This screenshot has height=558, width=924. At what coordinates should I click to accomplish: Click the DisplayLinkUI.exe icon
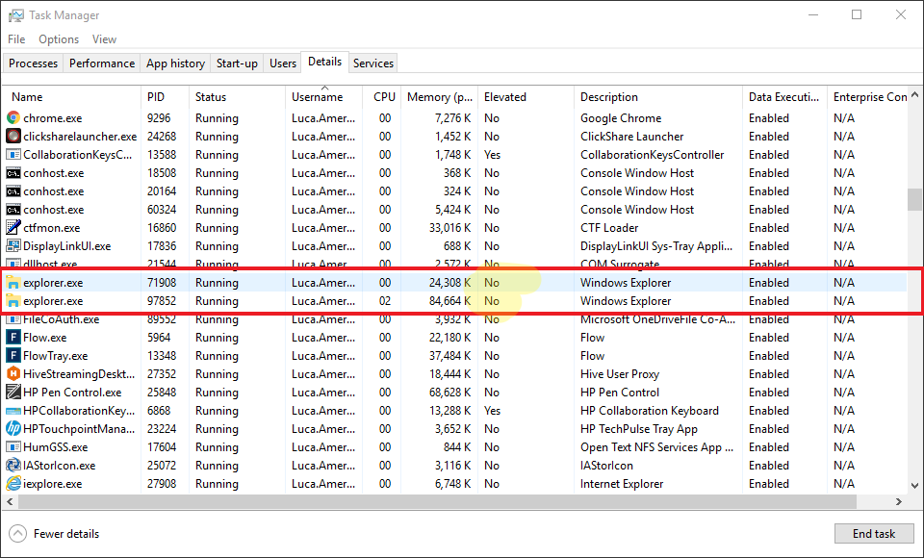point(13,245)
